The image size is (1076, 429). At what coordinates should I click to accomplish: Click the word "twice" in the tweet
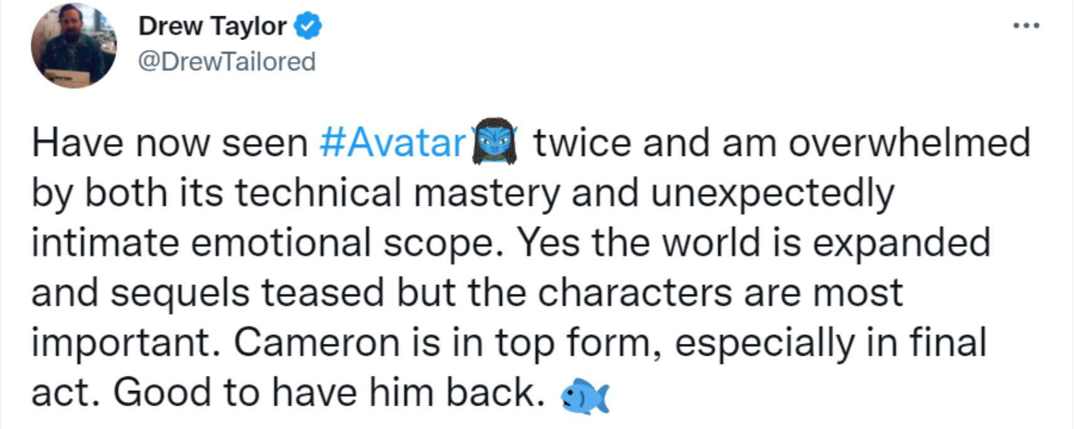[x=582, y=143]
